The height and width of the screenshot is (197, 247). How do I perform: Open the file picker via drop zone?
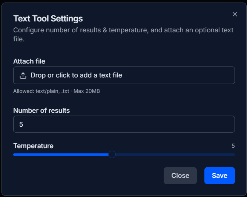point(124,75)
